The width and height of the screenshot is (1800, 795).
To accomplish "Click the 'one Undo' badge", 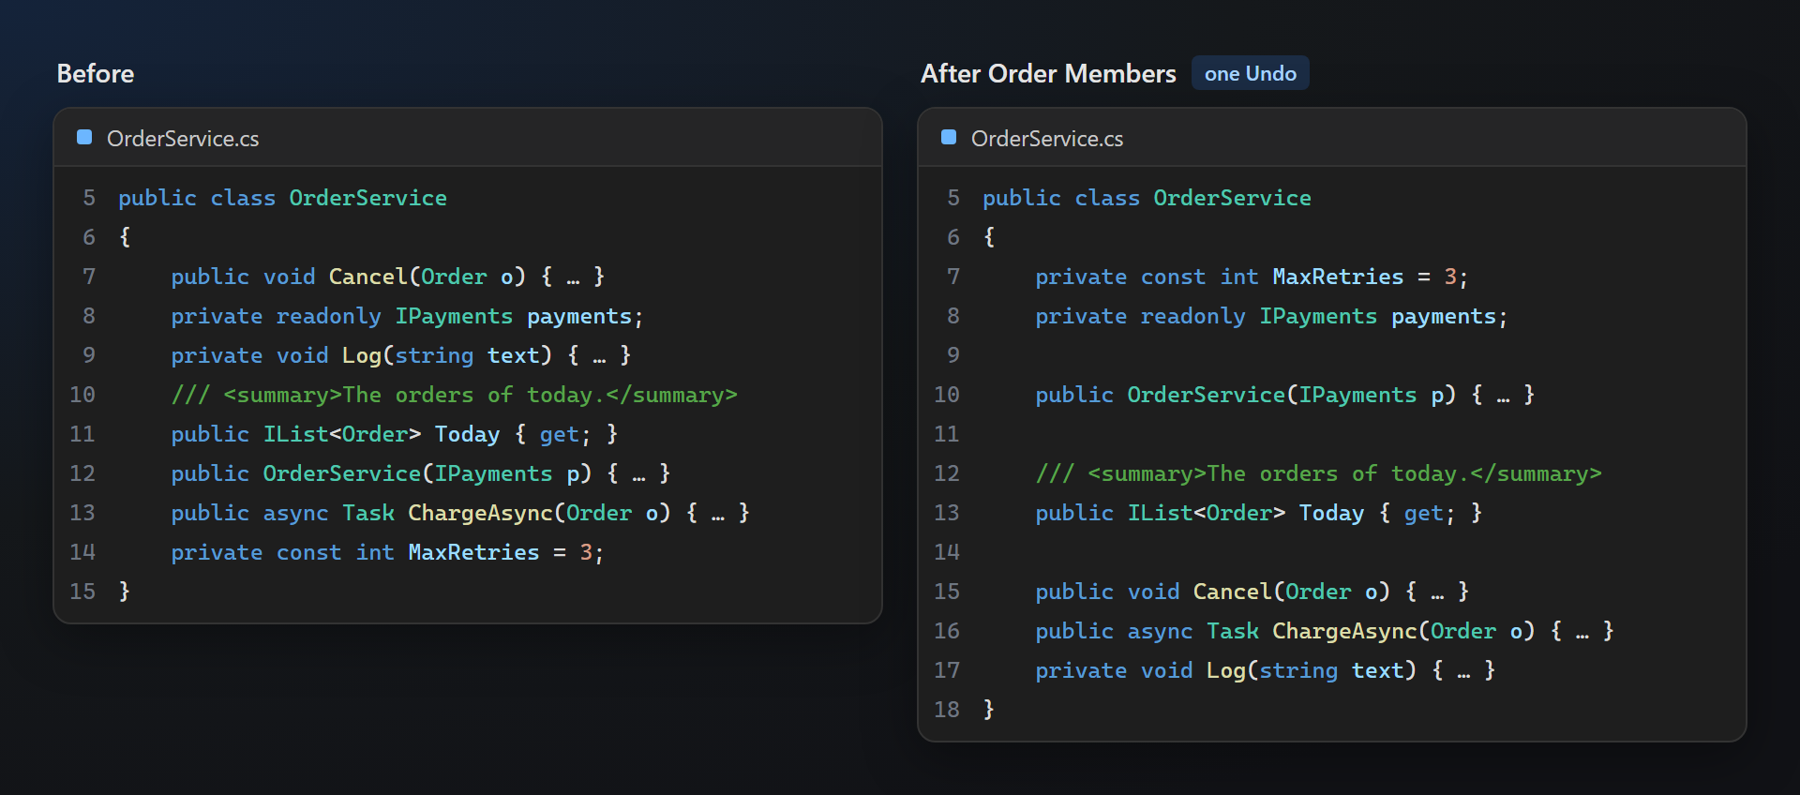I will pos(1251,73).
